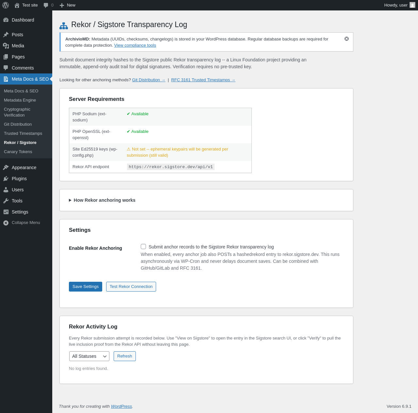The height and width of the screenshot is (413, 418).
Task: Open the All Statuses filter dropdown
Action: pos(89,356)
